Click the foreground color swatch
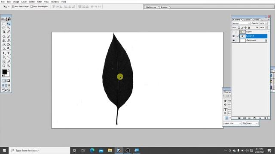 [x=4, y=71]
